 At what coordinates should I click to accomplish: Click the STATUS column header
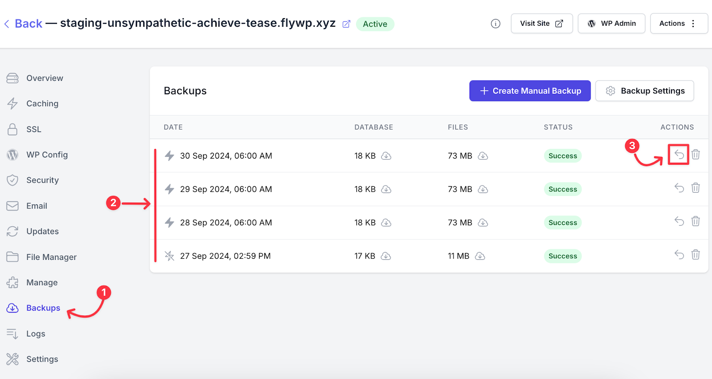558,127
